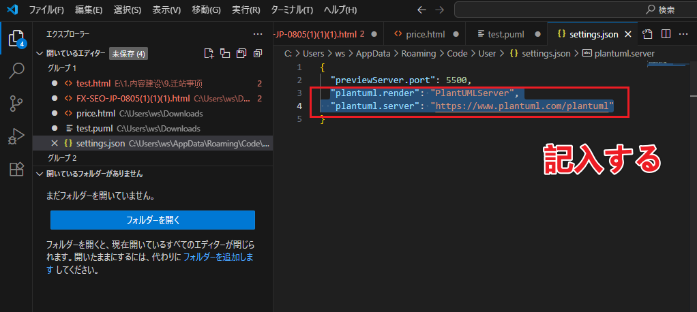
Task: Click the save all icon
Action: coord(241,54)
